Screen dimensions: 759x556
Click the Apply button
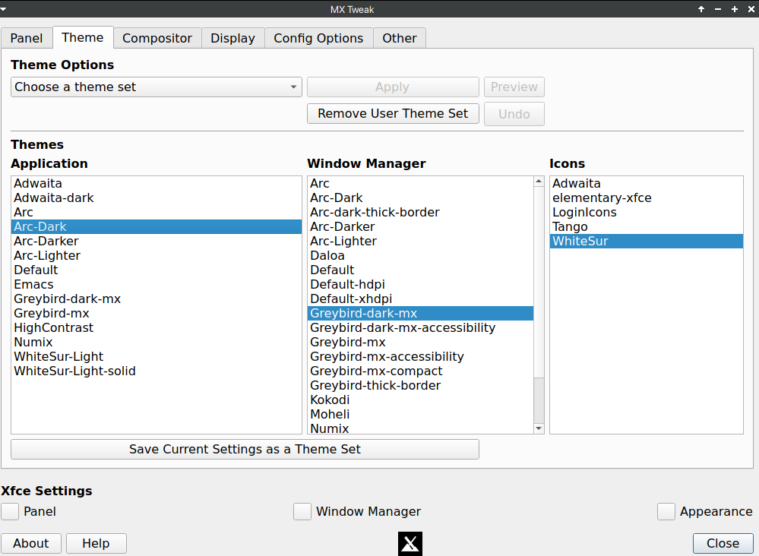(x=393, y=87)
